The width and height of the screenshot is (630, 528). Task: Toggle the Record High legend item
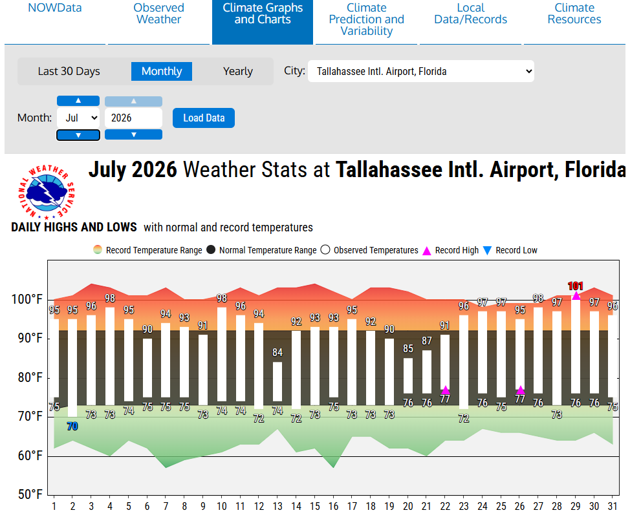pos(451,250)
